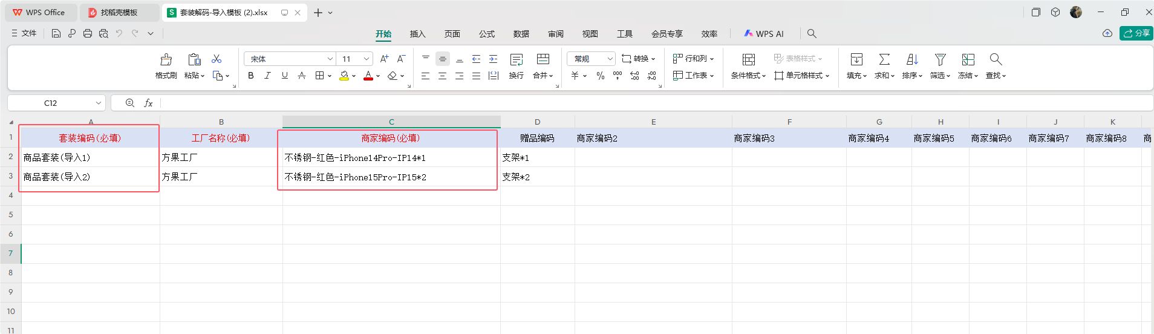Switch to the 页面 ribbon tab
Image resolution: width=1154 pixels, height=334 pixels.
tap(452, 34)
